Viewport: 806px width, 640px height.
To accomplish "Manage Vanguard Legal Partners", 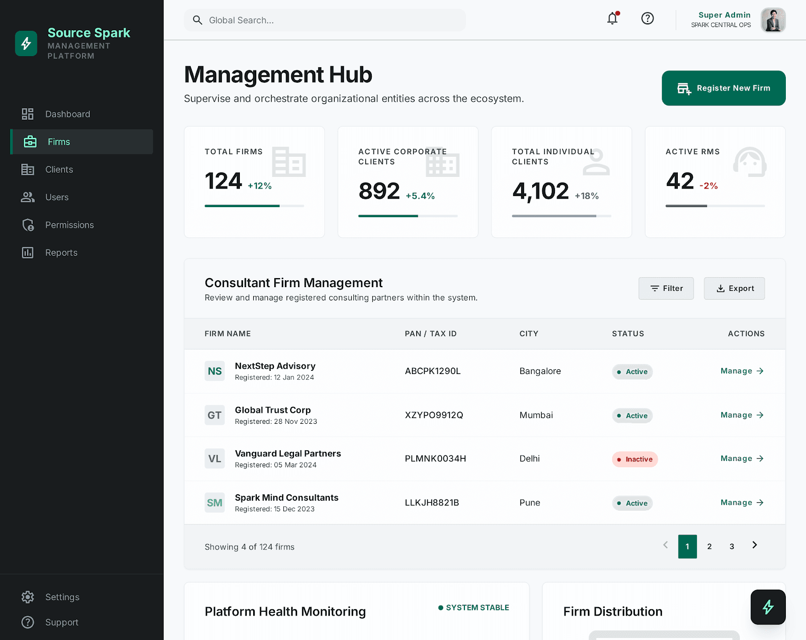I will [742, 458].
